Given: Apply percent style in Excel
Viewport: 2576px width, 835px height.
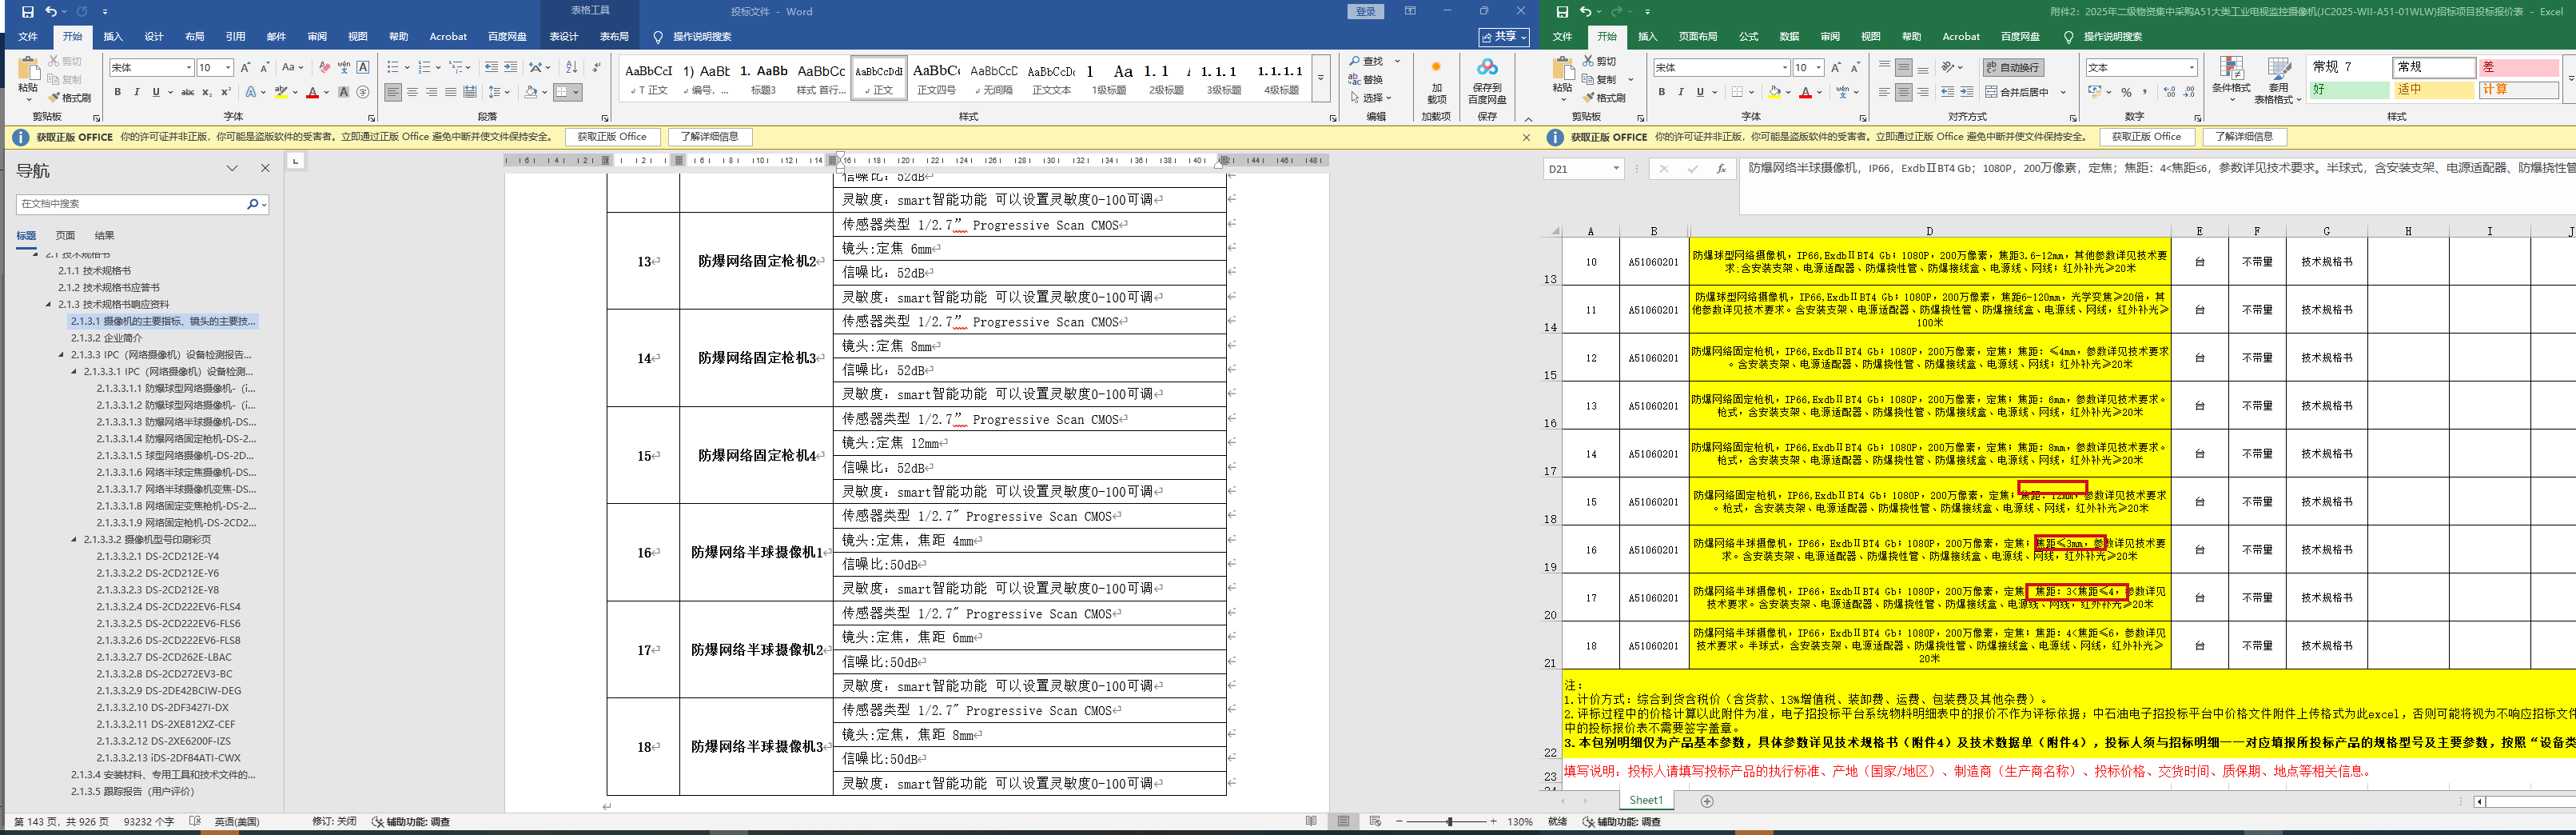Looking at the screenshot, I should [x=2126, y=92].
